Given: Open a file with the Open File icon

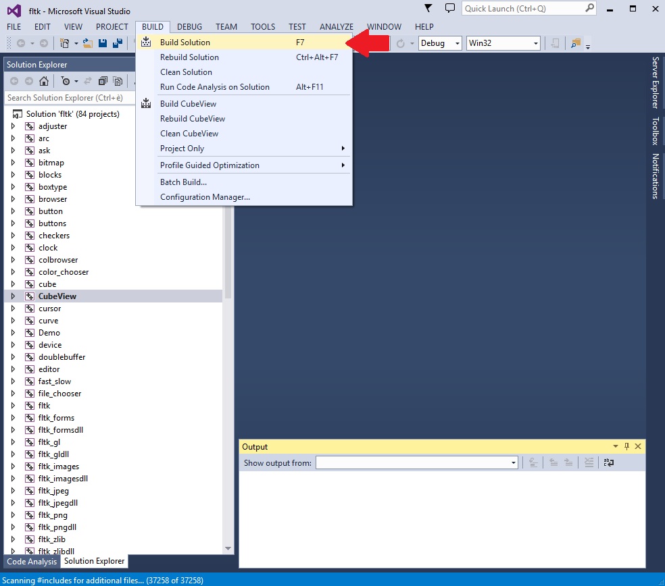Looking at the screenshot, I should pyautogui.click(x=88, y=43).
